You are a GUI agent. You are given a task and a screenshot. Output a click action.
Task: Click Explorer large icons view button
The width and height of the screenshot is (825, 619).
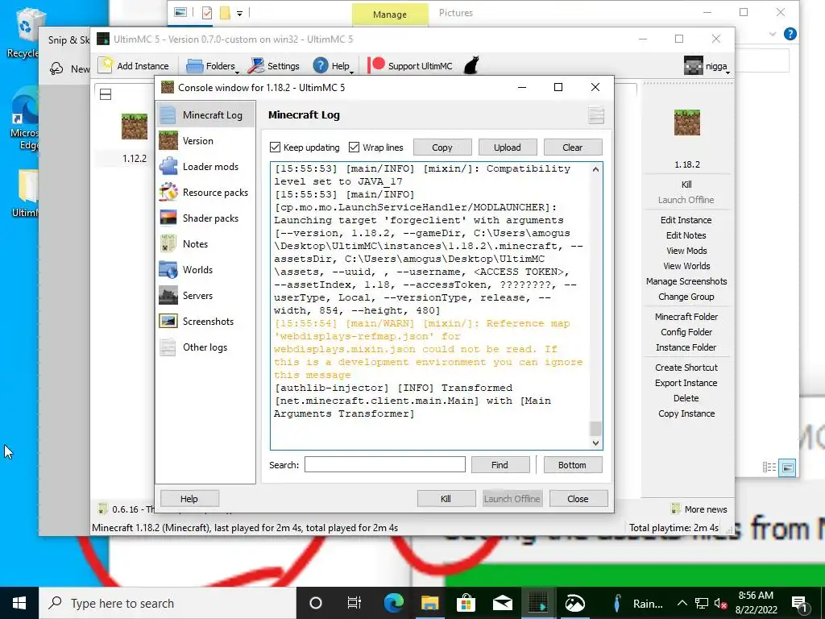[x=788, y=467]
